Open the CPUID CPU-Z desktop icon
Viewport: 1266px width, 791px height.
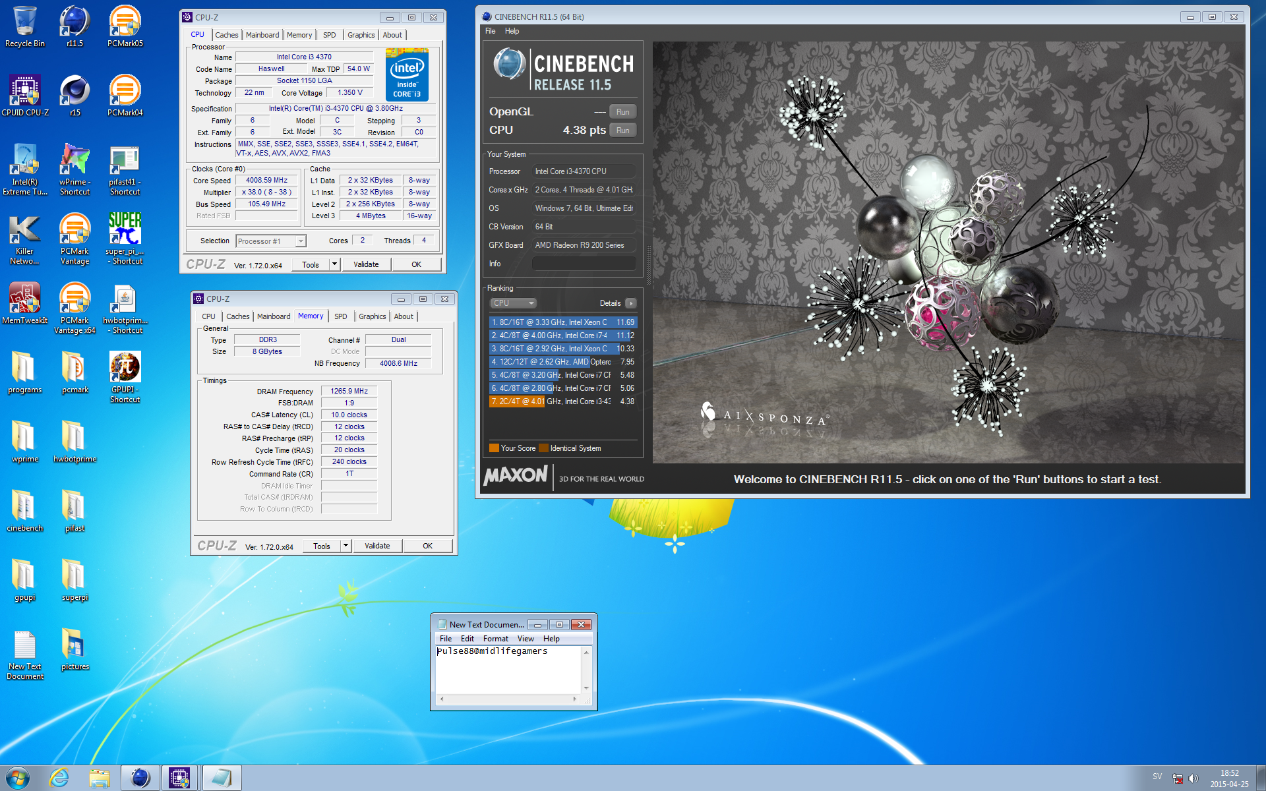(24, 96)
